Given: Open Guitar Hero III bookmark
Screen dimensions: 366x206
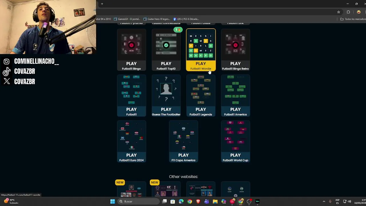Looking at the screenshot, I should point(157,19).
